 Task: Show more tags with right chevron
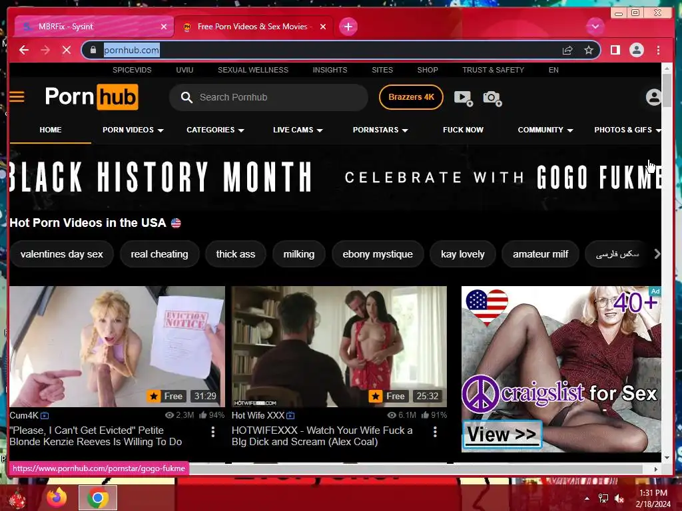[657, 254]
